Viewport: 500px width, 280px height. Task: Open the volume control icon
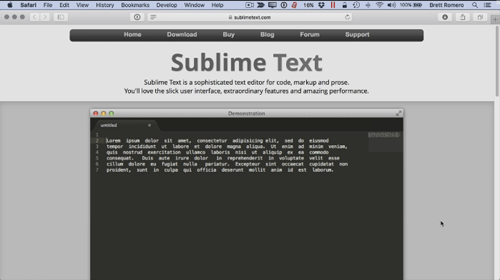point(391,5)
